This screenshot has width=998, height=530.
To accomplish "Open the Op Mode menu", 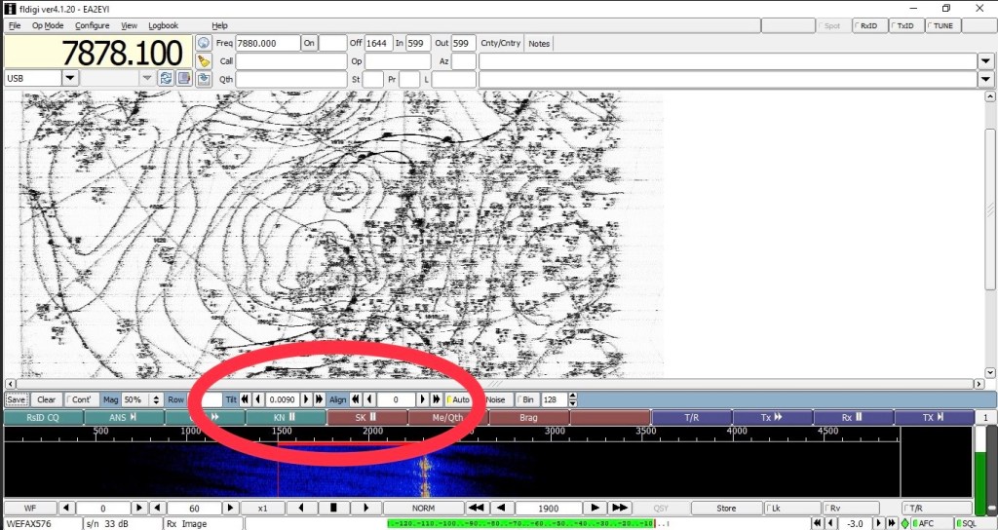I will [48, 25].
